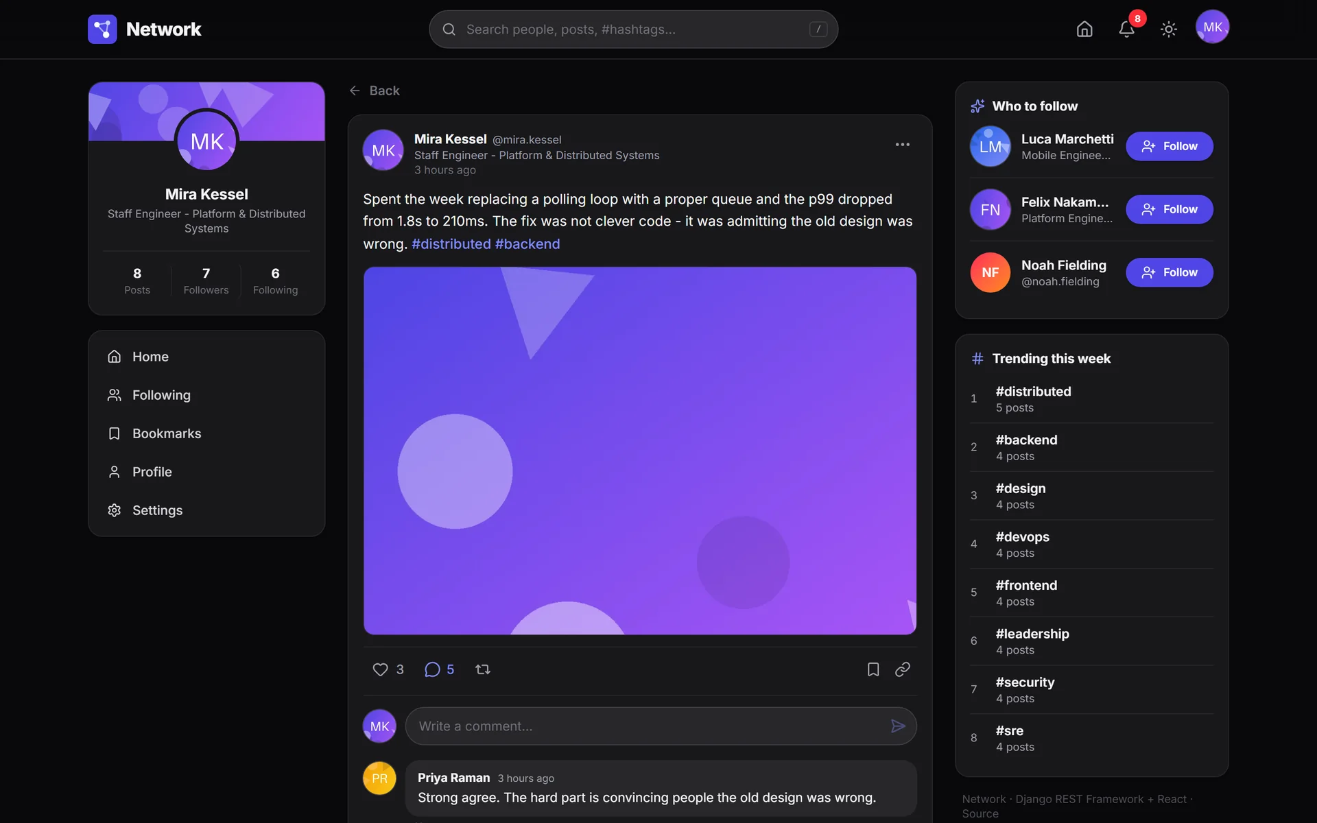This screenshot has height=823, width=1317.
Task: Open the post's purple image
Action: (639, 451)
